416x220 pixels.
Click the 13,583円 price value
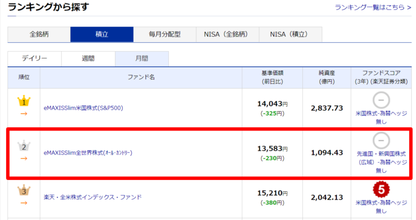(272, 149)
